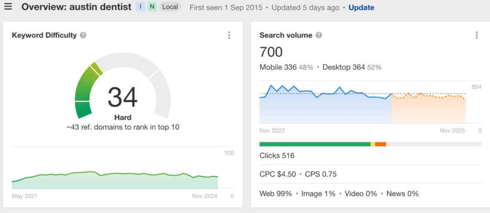Click the yellow segment of clicks bar
The image size is (490, 213).
coord(373,144)
